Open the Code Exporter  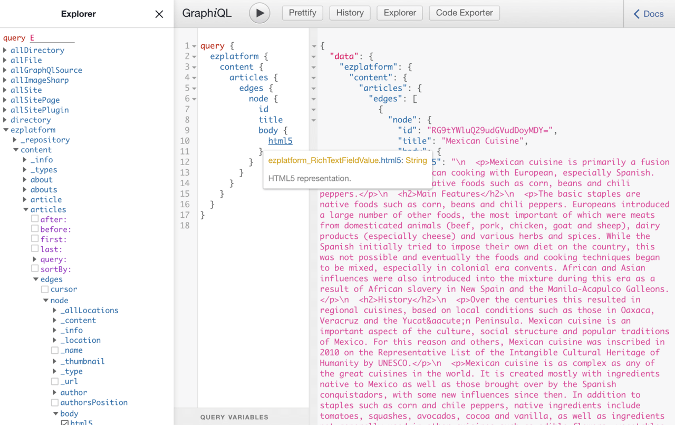465,13
